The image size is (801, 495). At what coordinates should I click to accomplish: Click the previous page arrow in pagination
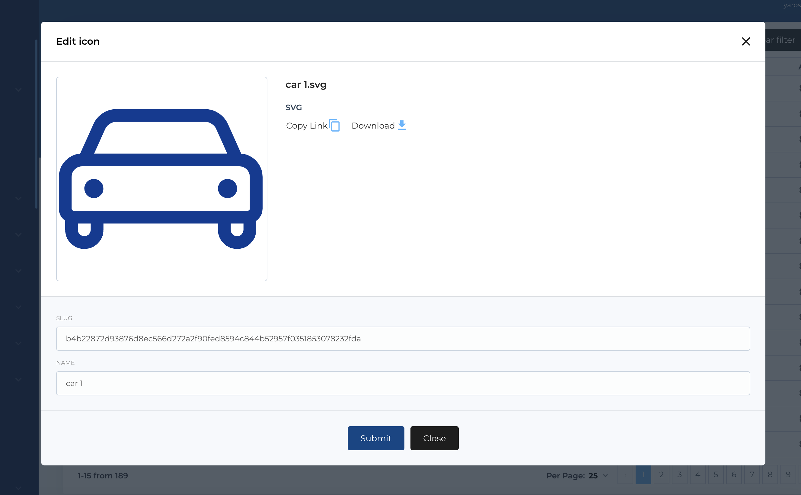click(x=625, y=475)
